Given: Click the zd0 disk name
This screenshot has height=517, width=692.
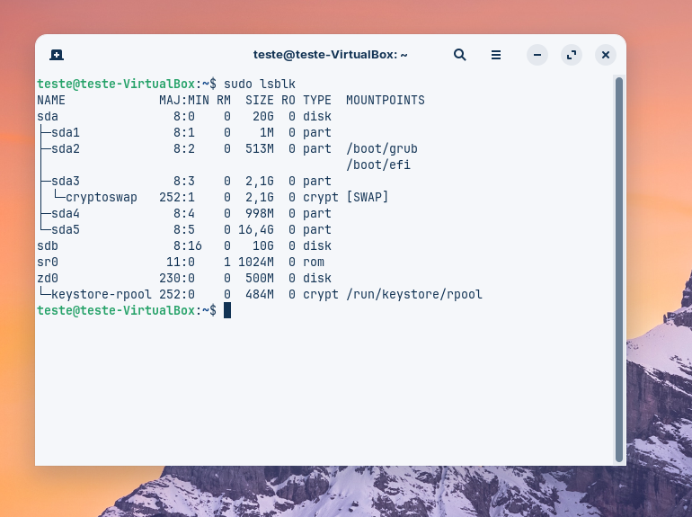Looking at the screenshot, I should (x=48, y=278).
